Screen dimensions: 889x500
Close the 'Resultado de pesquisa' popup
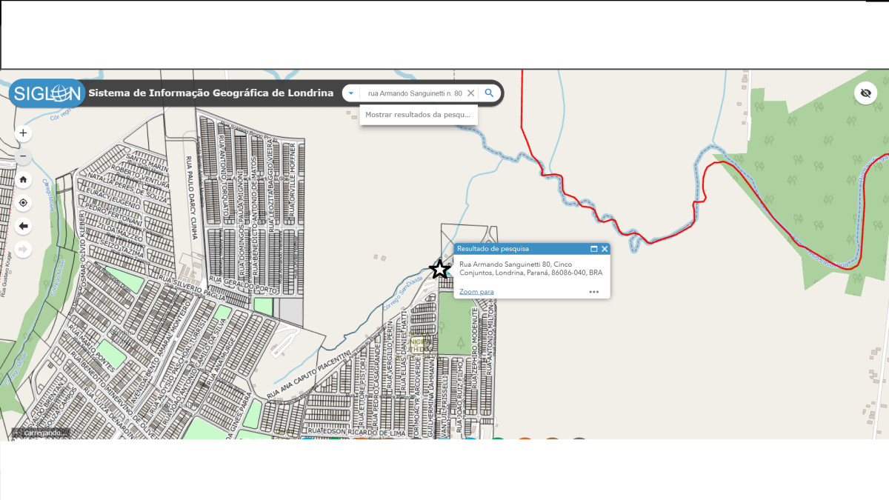tap(605, 249)
